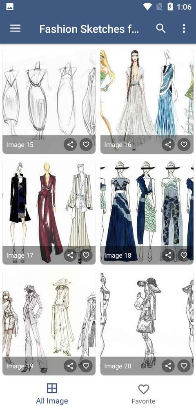196x409 pixels.
Task: Select the All Image tab
Action: tap(52, 394)
